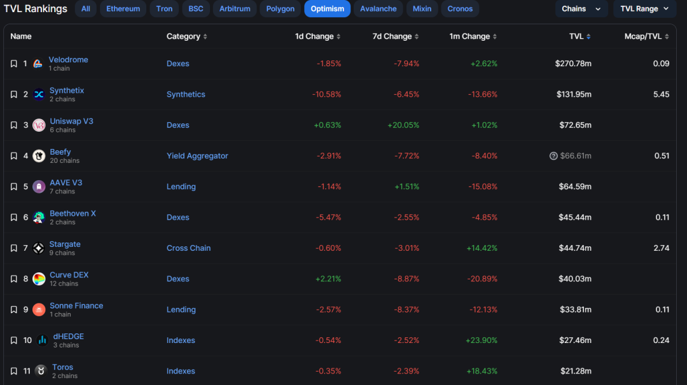Switch to the Arbitrum chain tab

coord(235,9)
